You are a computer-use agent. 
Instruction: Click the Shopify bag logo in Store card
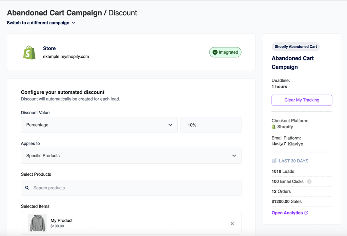coord(29,52)
